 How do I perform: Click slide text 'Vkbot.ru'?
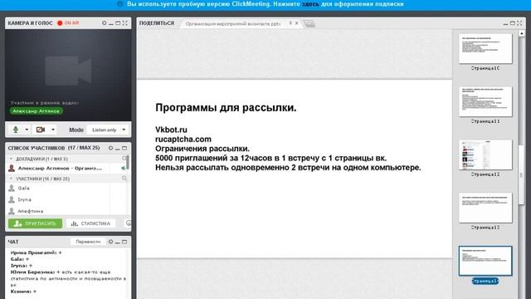[x=171, y=130]
